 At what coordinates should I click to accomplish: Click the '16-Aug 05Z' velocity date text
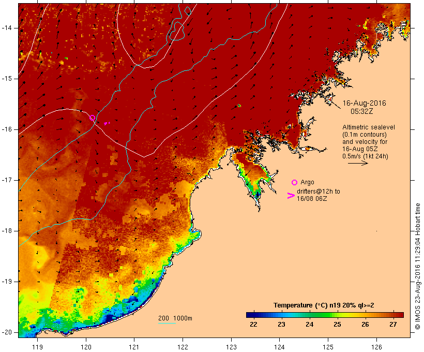click(360, 149)
